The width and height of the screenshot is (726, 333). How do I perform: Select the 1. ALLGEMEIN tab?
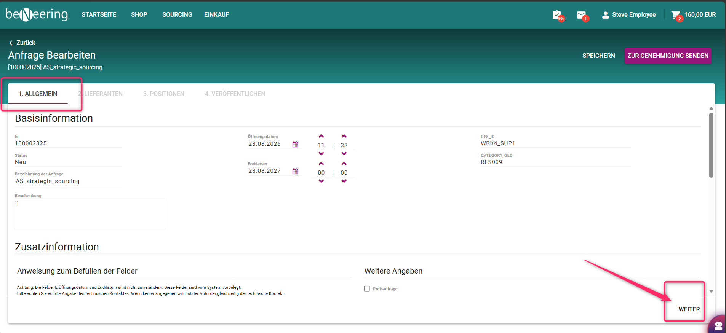pyautogui.click(x=38, y=94)
